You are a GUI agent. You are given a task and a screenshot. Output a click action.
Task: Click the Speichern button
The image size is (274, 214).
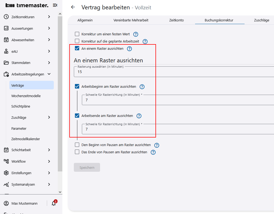87,167
